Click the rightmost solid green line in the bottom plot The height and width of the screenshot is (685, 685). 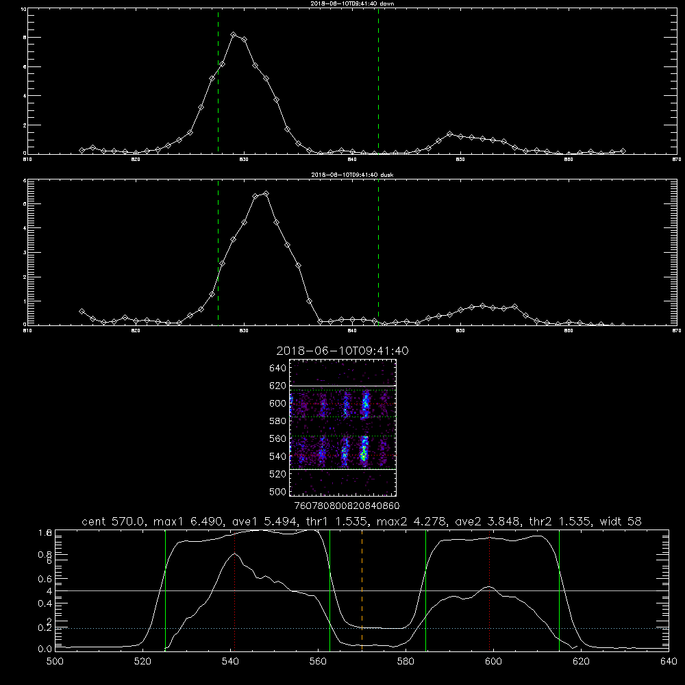coord(559,590)
